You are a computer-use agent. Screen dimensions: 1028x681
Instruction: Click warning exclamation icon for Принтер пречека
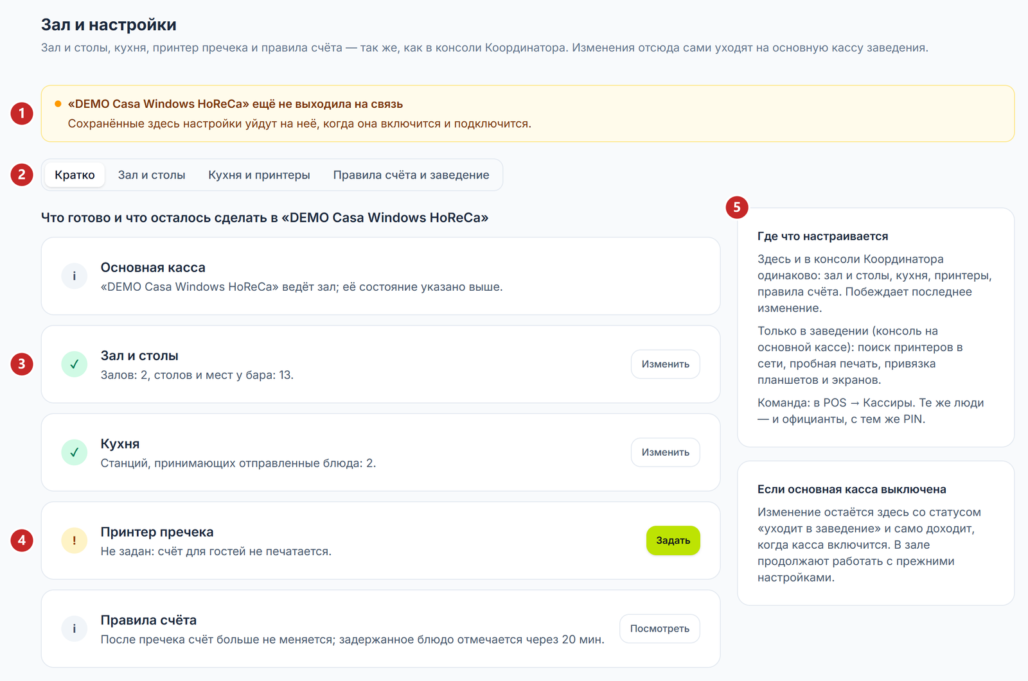click(75, 540)
